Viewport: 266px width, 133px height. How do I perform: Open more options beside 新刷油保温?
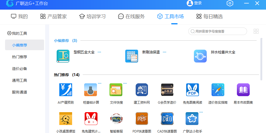[165, 52]
